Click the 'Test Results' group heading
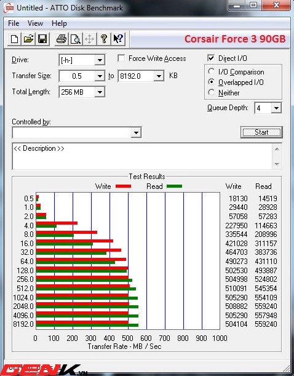Screen dimensions: 294x376 tap(147, 177)
